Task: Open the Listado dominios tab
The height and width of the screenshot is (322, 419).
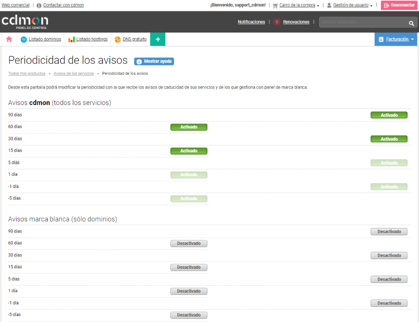Action: [x=45, y=39]
